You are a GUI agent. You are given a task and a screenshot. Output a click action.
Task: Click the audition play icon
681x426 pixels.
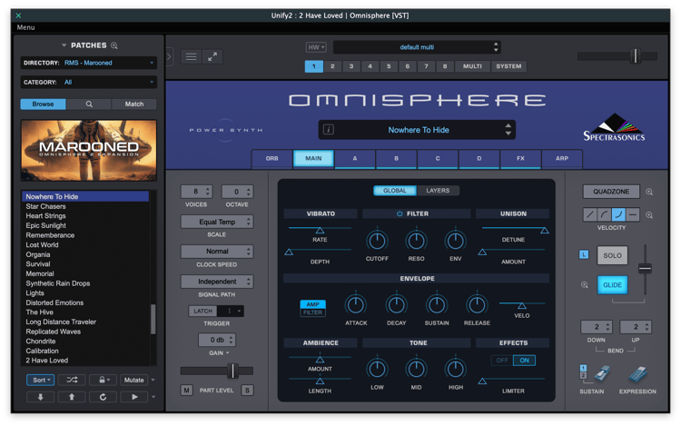[x=134, y=397]
